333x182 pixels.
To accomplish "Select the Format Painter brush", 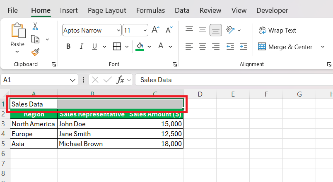I will click(x=35, y=52).
